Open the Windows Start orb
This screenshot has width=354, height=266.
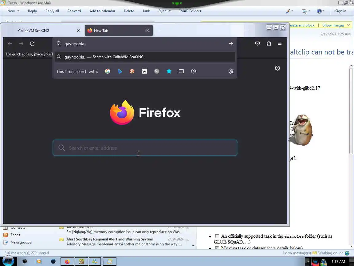(x=8, y=261)
